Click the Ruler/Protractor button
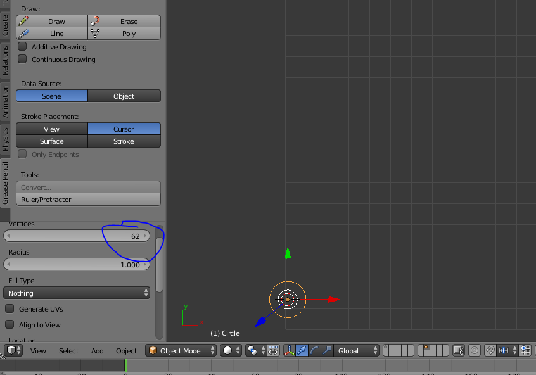 click(x=87, y=200)
